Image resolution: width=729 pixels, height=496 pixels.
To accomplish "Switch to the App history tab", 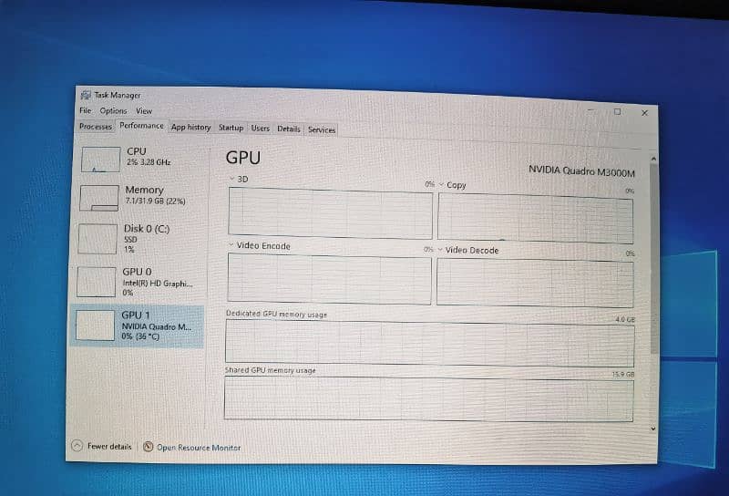I will pyautogui.click(x=190, y=128).
